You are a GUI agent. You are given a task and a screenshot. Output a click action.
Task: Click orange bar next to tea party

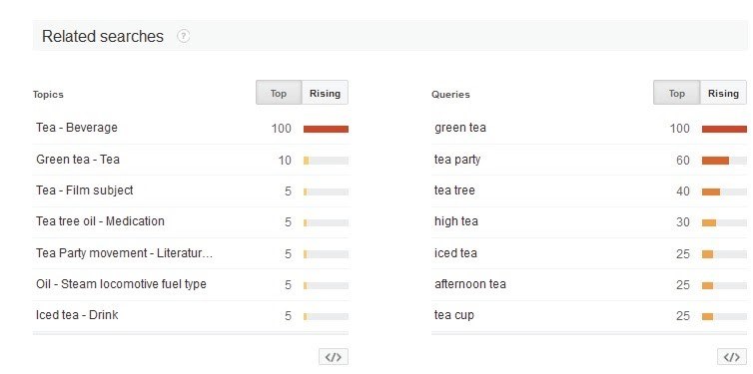[x=715, y=161]
